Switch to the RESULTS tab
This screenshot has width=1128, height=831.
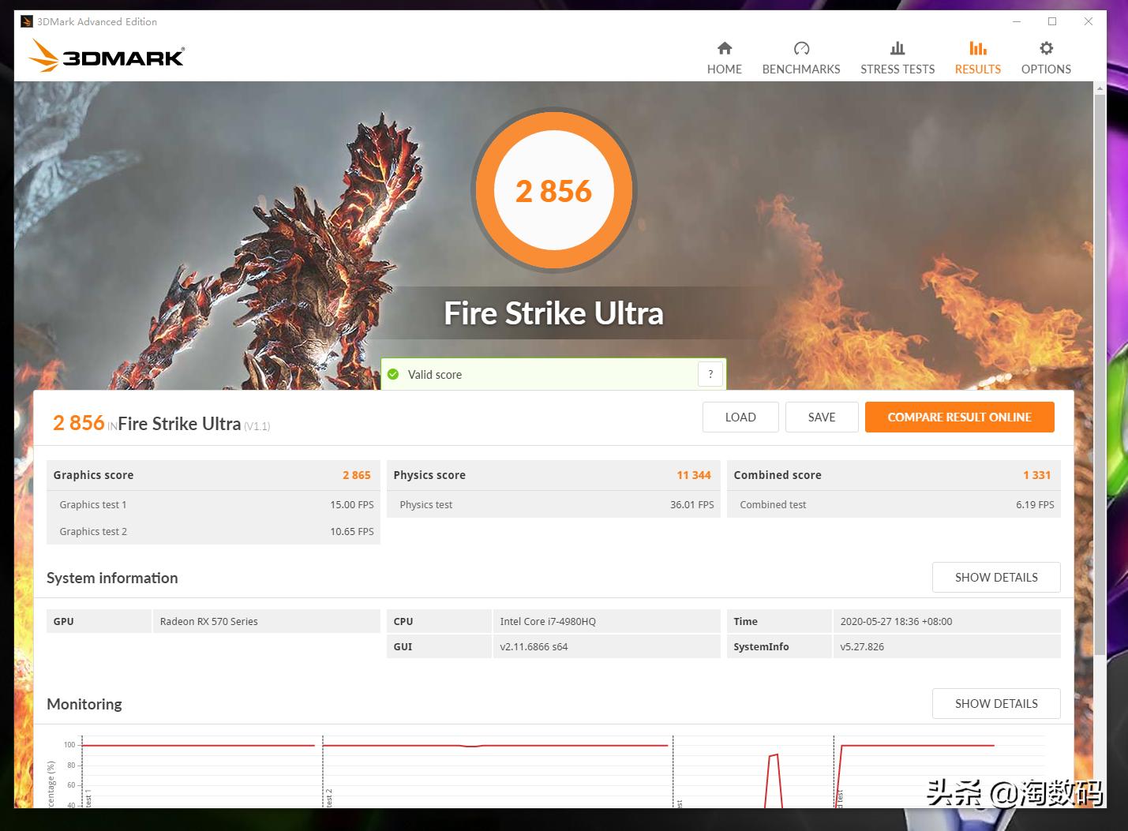click(x=977, y=69)
